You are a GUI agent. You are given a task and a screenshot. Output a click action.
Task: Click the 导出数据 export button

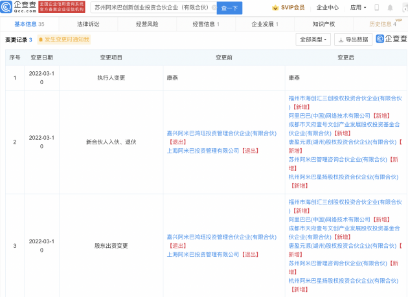[x=353, y=39]
